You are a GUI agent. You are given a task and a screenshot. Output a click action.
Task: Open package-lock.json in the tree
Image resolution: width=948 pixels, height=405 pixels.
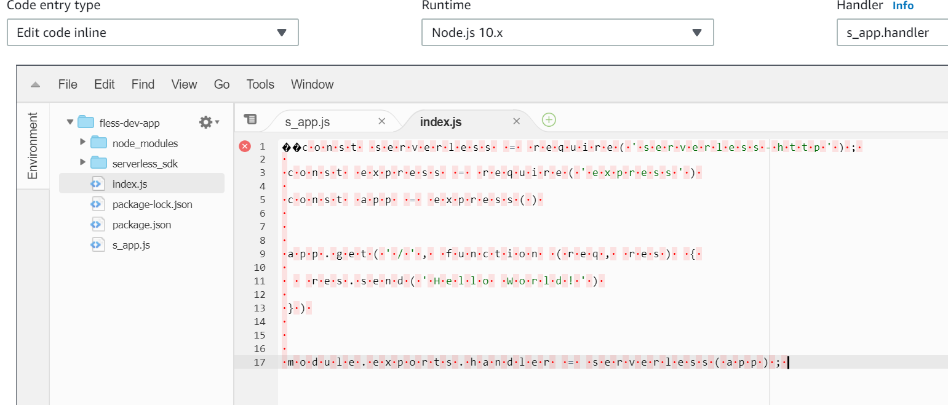click(x=152, y=204)
